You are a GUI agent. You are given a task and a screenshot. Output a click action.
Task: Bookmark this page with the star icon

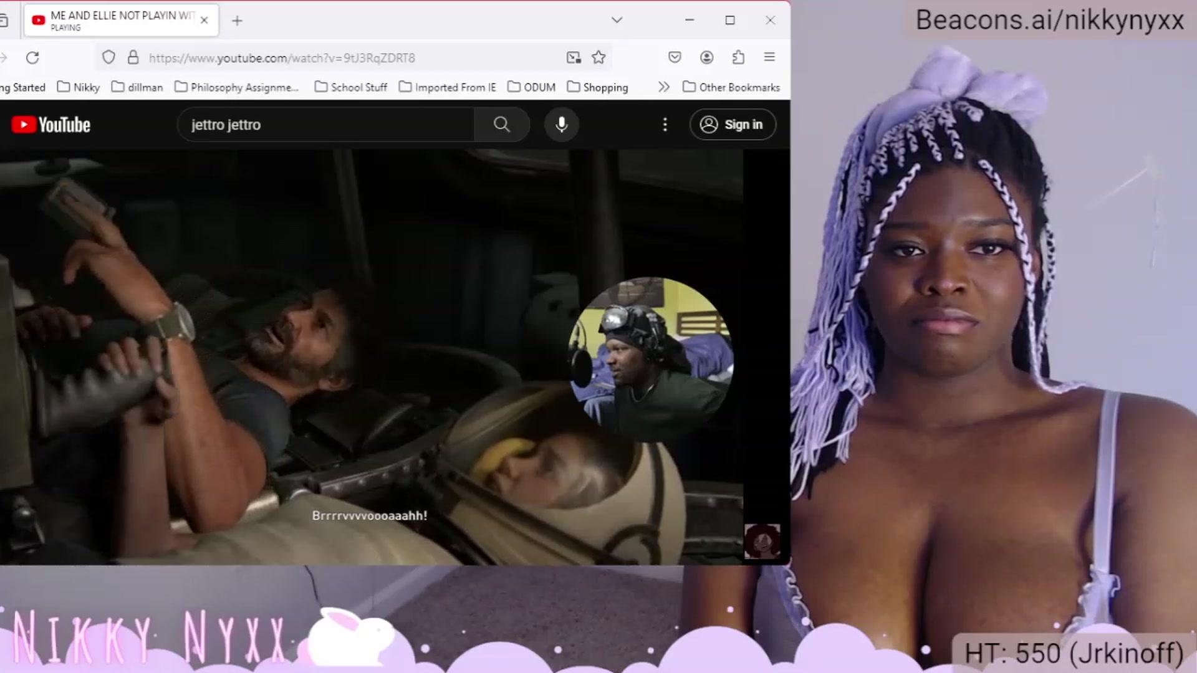(598, 57)
